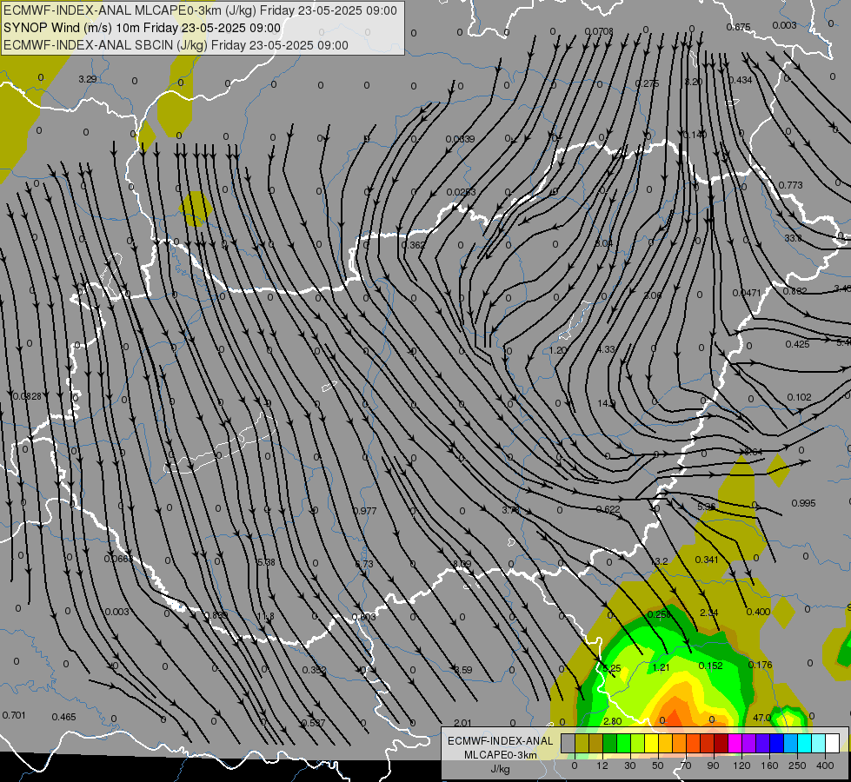This screenshot has width=851, height=782.
Task: Click the dark green legend swatch
Action: pos(609,744)
